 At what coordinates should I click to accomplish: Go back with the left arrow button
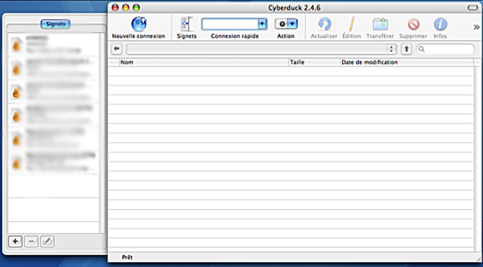pyautogui.click(x=117, y=49)
